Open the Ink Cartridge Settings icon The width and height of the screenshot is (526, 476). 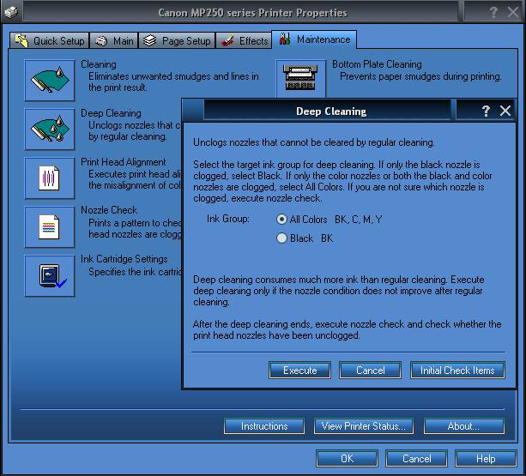point(50,276)
